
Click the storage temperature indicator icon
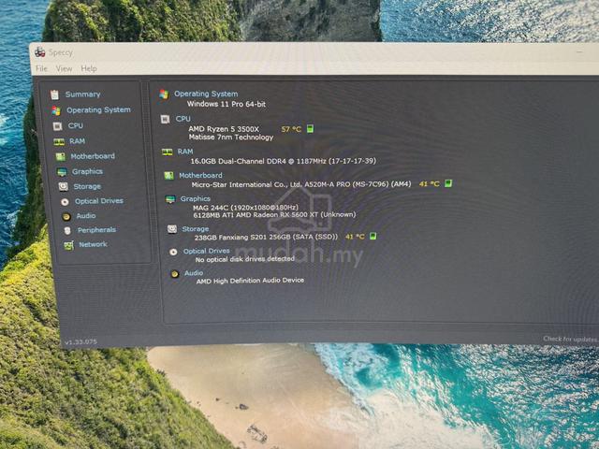click(x=373, y=237)
